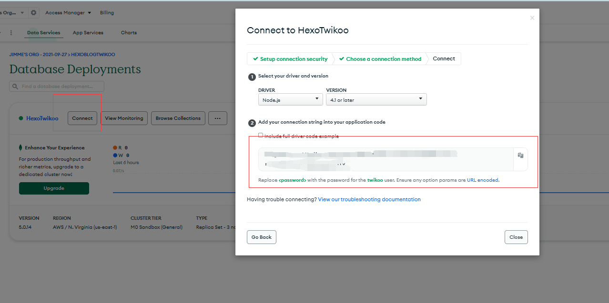Viewport: 609px width, 303px height.
Task: Click the green Upgrade button
Action: pos(54,188)
